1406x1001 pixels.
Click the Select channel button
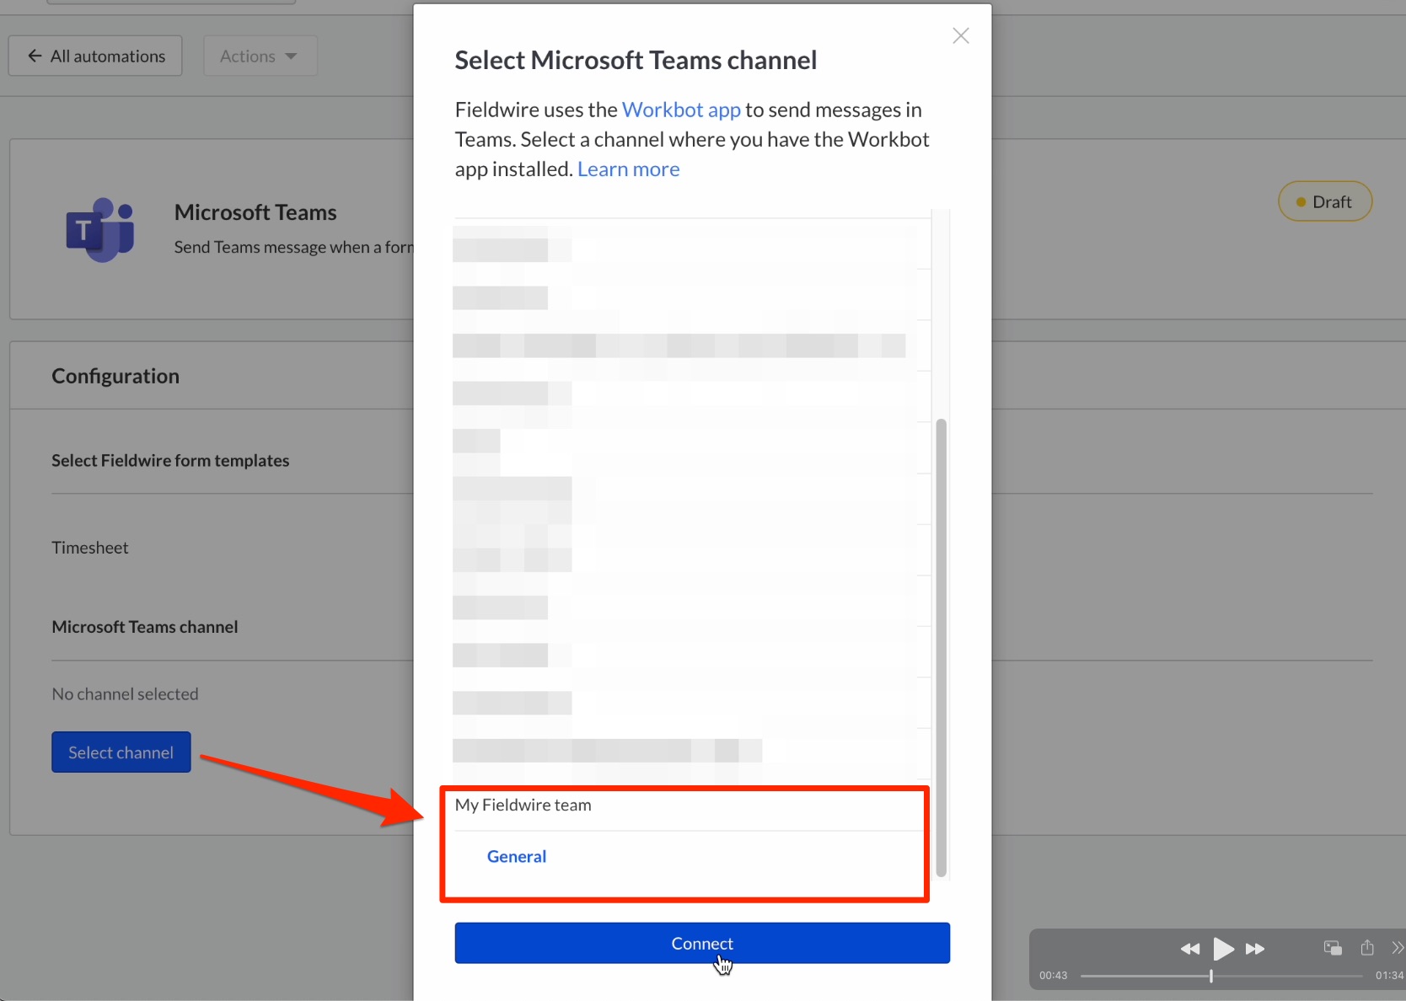click(121, 752)
